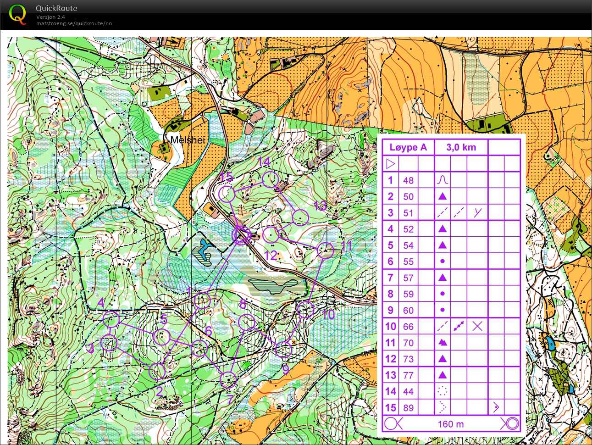
Task: Click the arrow symbol at end of row 15
Action: coord(496,407)
